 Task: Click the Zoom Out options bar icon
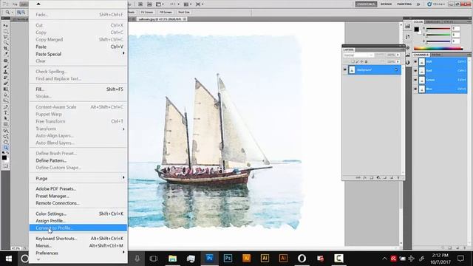point(23,13)
